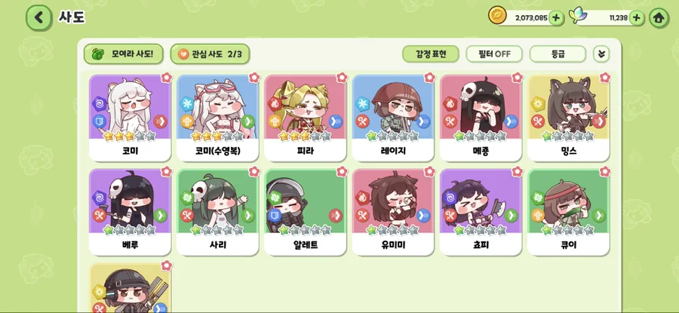Click the gold coin currency icon

tap(497, 15)
